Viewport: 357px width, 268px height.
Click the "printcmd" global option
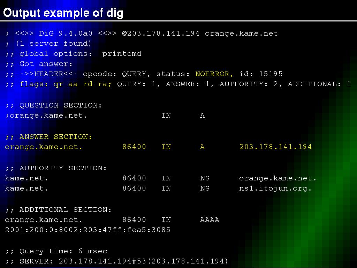(x=122, y=54)
